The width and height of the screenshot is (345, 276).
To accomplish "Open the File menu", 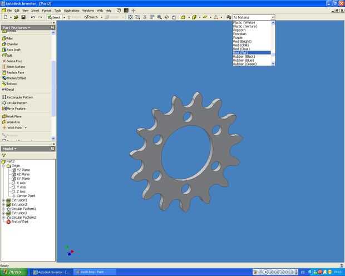I will 9,11.
